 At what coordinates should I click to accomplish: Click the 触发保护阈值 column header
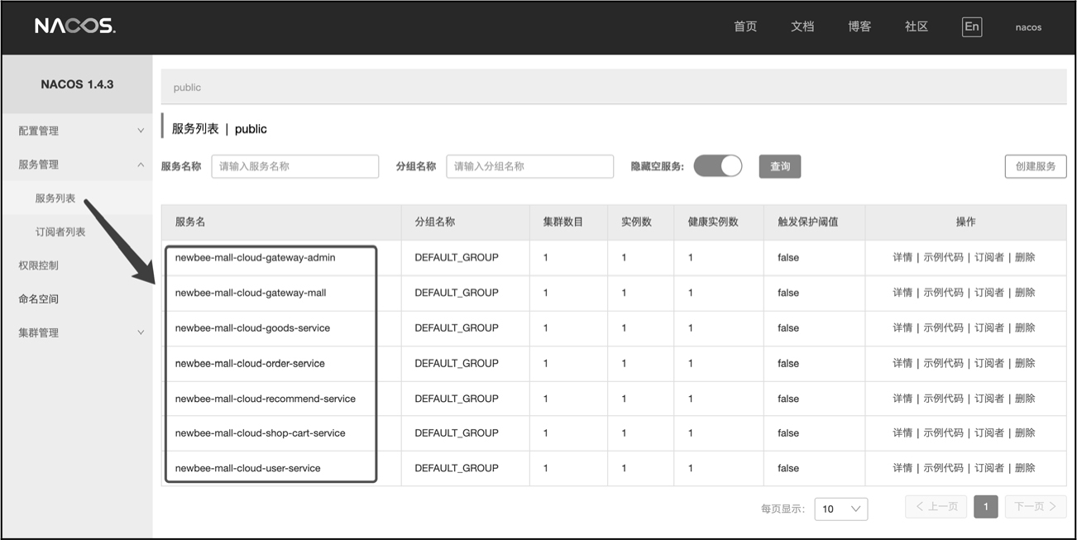(808, 222)
